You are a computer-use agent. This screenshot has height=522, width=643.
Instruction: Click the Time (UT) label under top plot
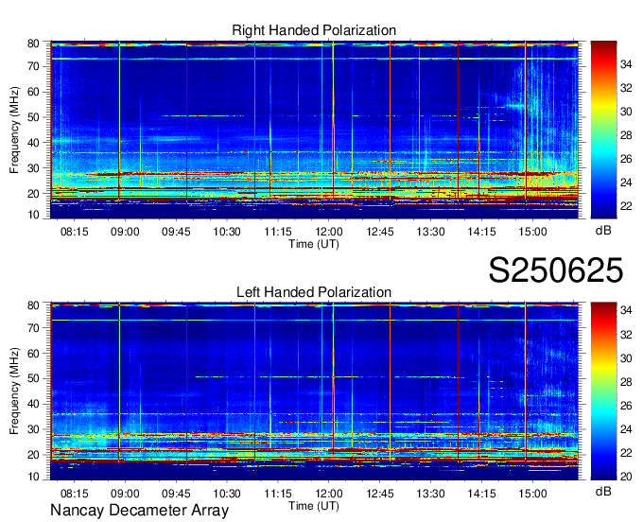[x=314, y=244]
